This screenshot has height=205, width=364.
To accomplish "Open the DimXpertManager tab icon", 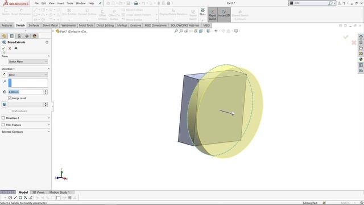I will (27, 36).
